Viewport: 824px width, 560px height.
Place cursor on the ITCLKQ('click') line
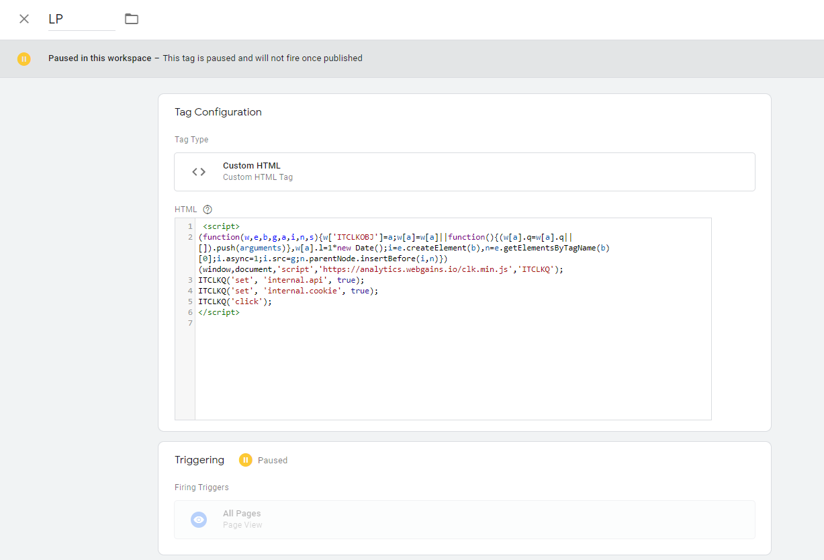pos(235,301)
